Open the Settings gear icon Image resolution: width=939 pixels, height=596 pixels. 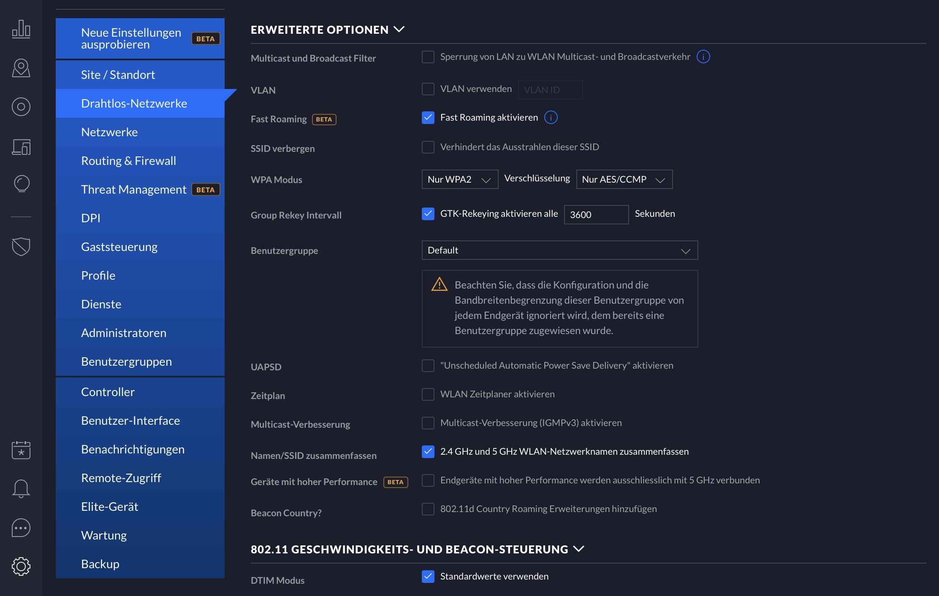click(21, 566)
